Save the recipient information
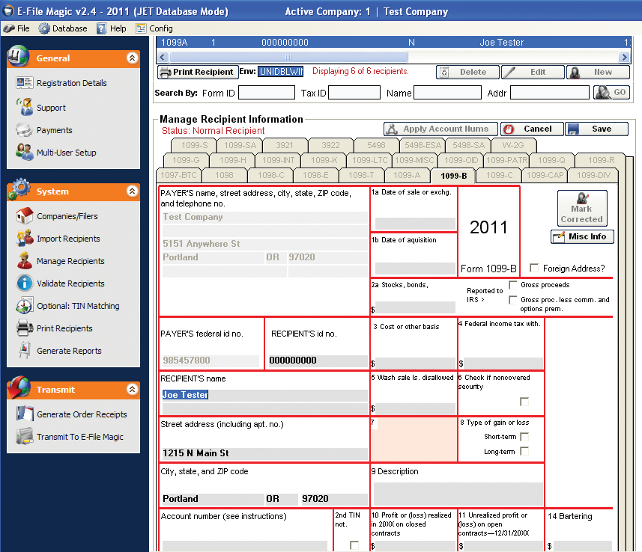This screenshot has width=642, height=552. 596,129
